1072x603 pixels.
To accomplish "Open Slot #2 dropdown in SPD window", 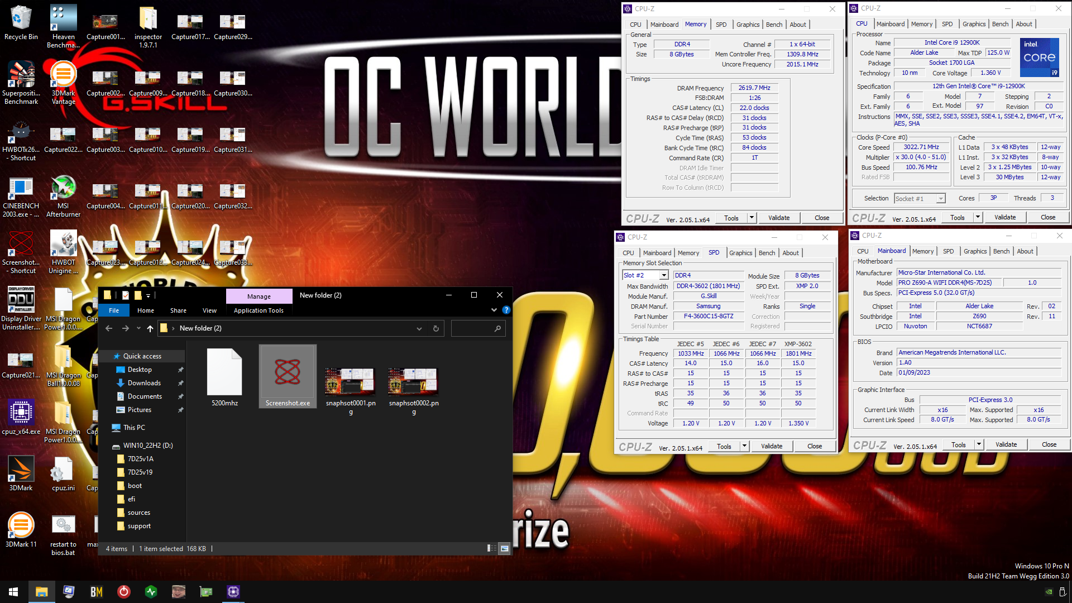I will (664, 275).
